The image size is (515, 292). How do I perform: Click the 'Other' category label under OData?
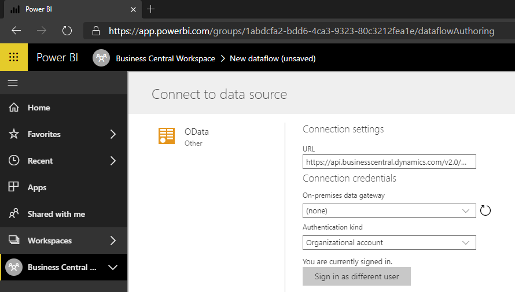(x=193, y=143)
